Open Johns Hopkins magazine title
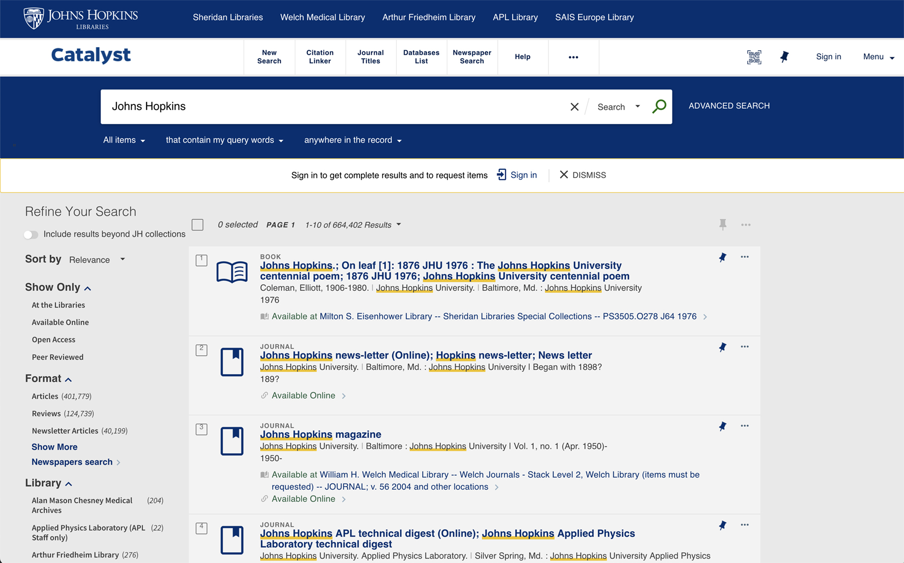The width and height of the screenshot is (904, 563). [320, 434]
